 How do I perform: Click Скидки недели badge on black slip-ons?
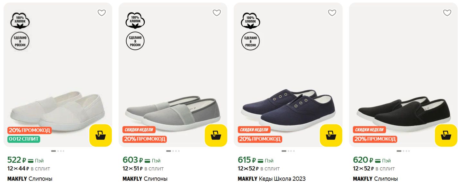click(x=369, y=130)
